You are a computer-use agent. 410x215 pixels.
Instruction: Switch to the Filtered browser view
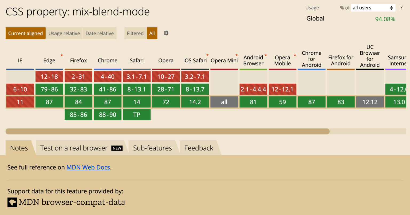click(135, 33)
